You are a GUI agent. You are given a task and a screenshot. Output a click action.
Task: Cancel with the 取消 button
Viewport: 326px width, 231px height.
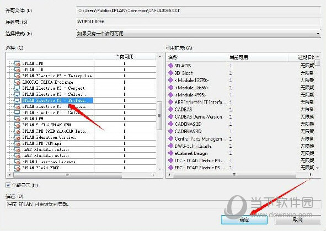coord(298,219)
